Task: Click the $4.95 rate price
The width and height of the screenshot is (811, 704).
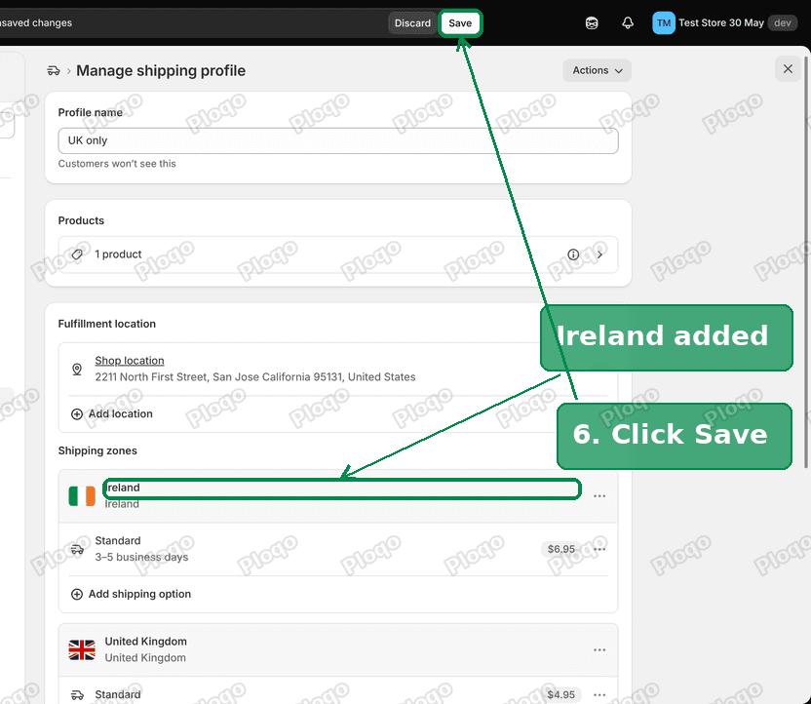Action: [560, 694]
